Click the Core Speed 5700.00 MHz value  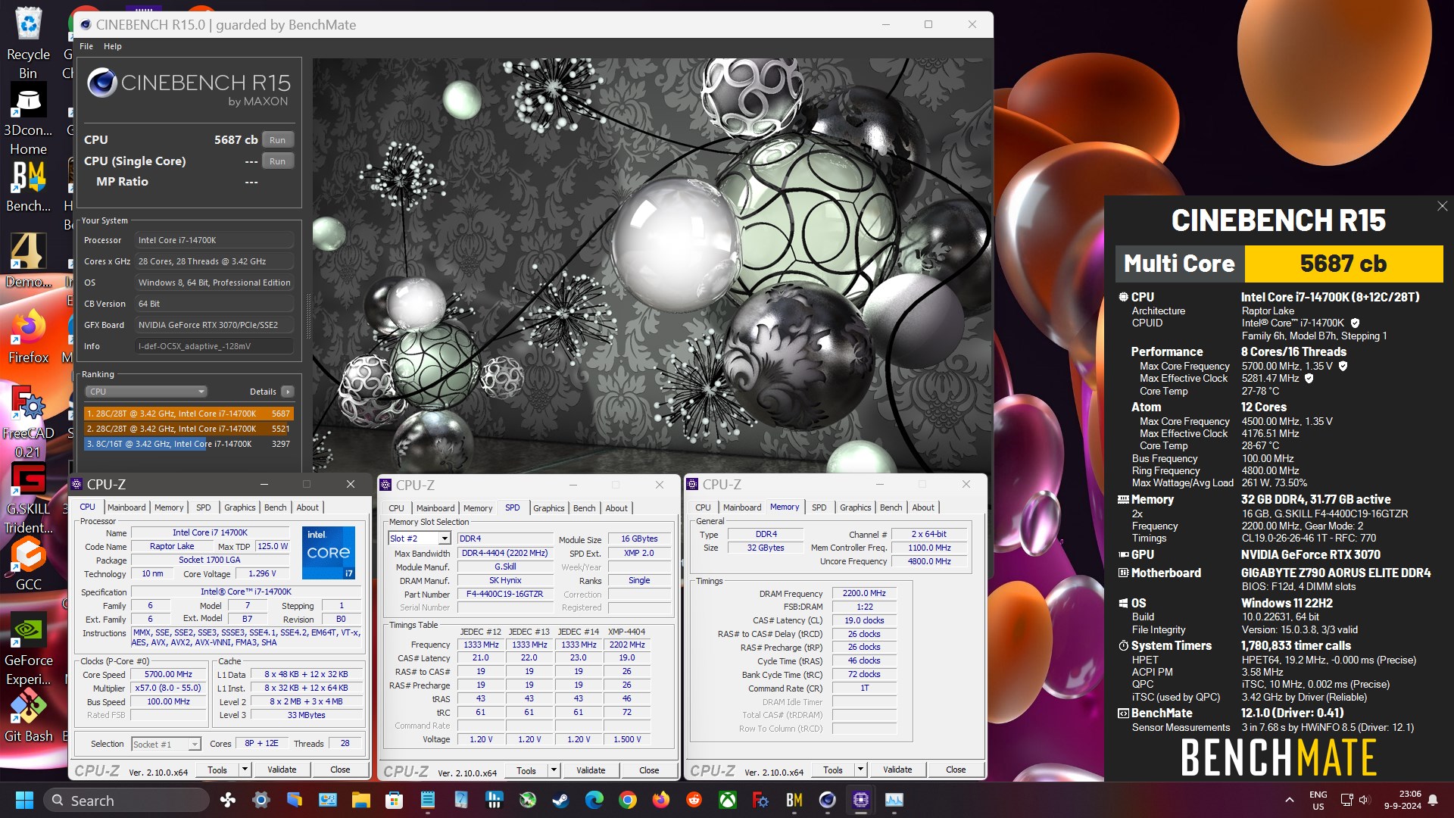click(168, 674)
